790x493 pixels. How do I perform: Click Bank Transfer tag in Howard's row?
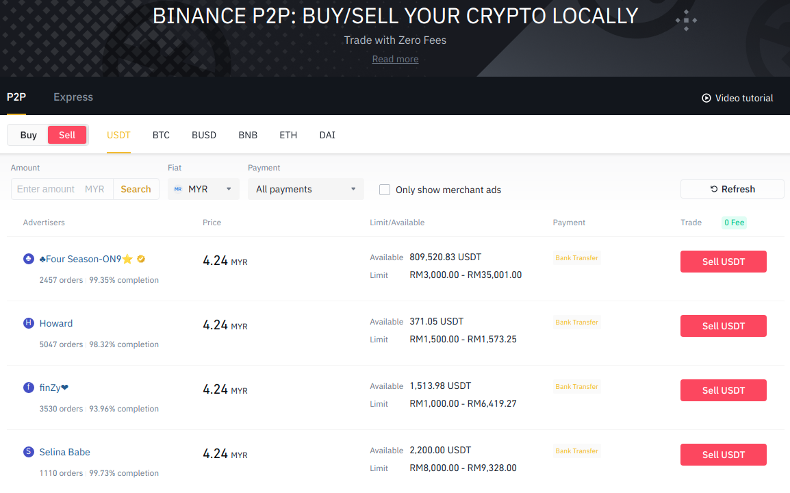(x=577, y=322)
